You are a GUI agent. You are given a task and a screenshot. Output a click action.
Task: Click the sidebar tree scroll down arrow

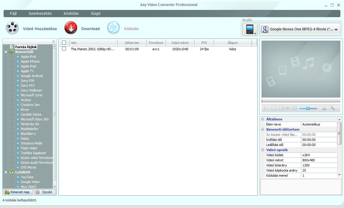point(54,187)
